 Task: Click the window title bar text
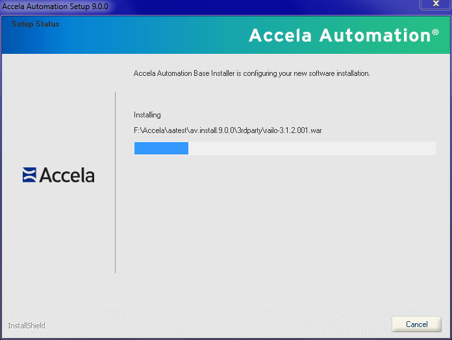pyautogui.click(x=55, y=6)
